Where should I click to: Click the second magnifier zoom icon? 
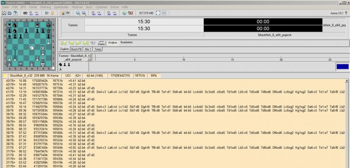coord(84,13)
